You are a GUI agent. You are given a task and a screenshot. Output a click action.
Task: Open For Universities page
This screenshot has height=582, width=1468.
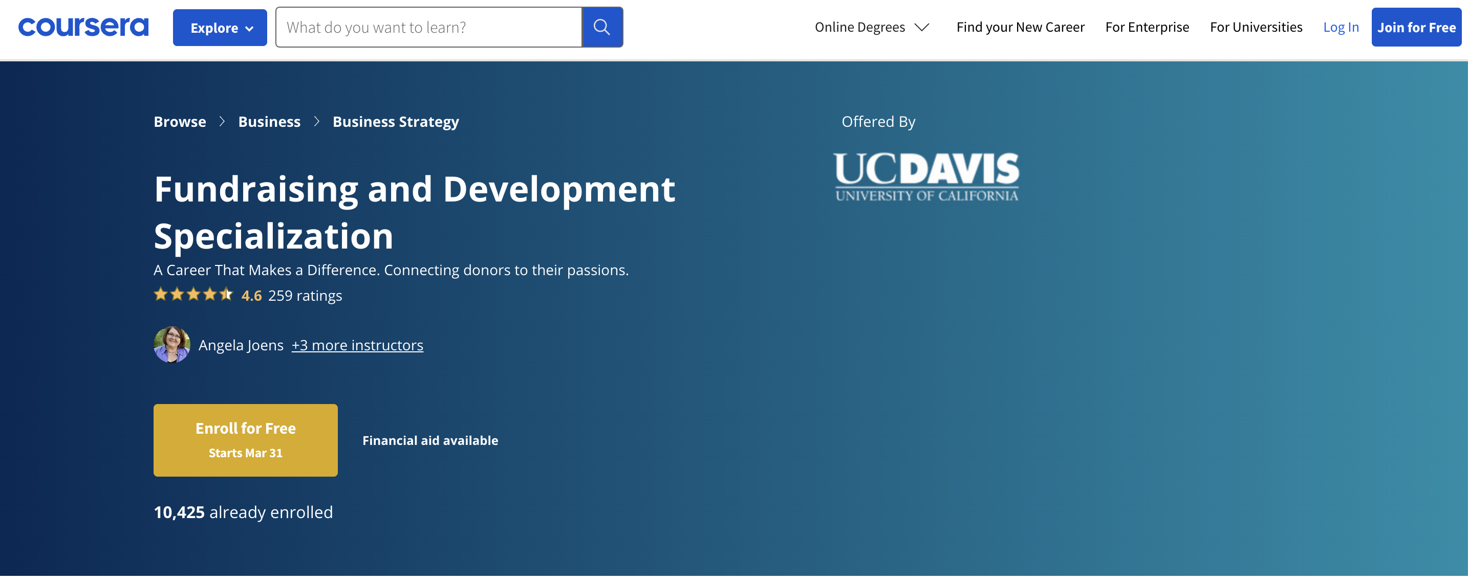[1256, 27]
